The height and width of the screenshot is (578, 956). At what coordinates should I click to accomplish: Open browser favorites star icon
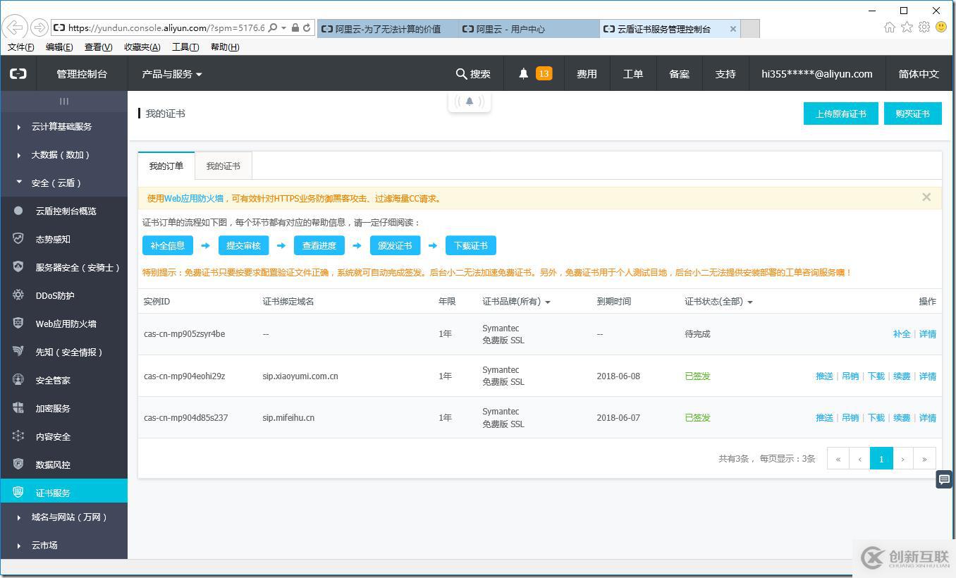coord(907,27)
